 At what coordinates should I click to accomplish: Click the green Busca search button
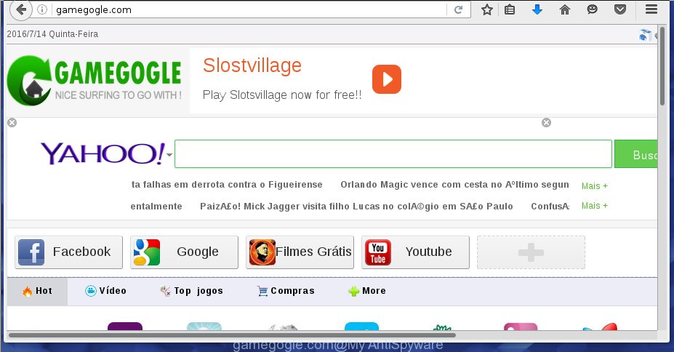tap(636, 154)
